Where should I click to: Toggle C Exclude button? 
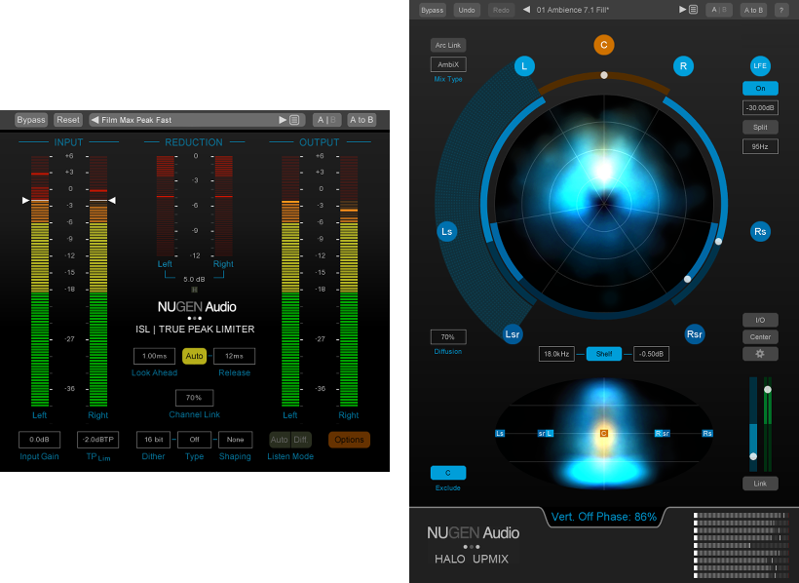(x=448, y=473)
